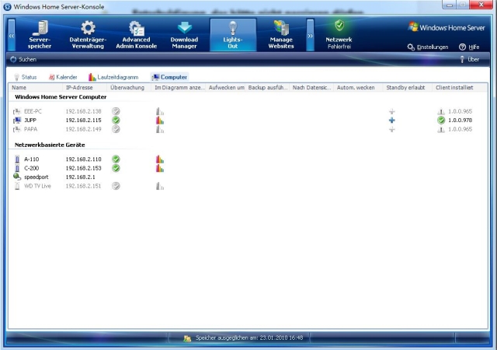Sort by the Name column header
Image resolution: width=497 pixels, height=350 pixels.
(36, 88)
